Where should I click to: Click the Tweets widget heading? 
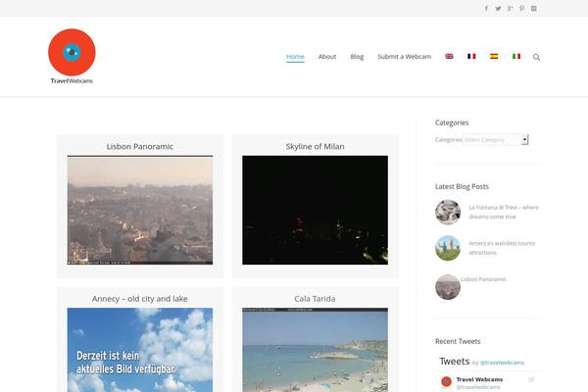pyautogui.click(x=455, y=362)
